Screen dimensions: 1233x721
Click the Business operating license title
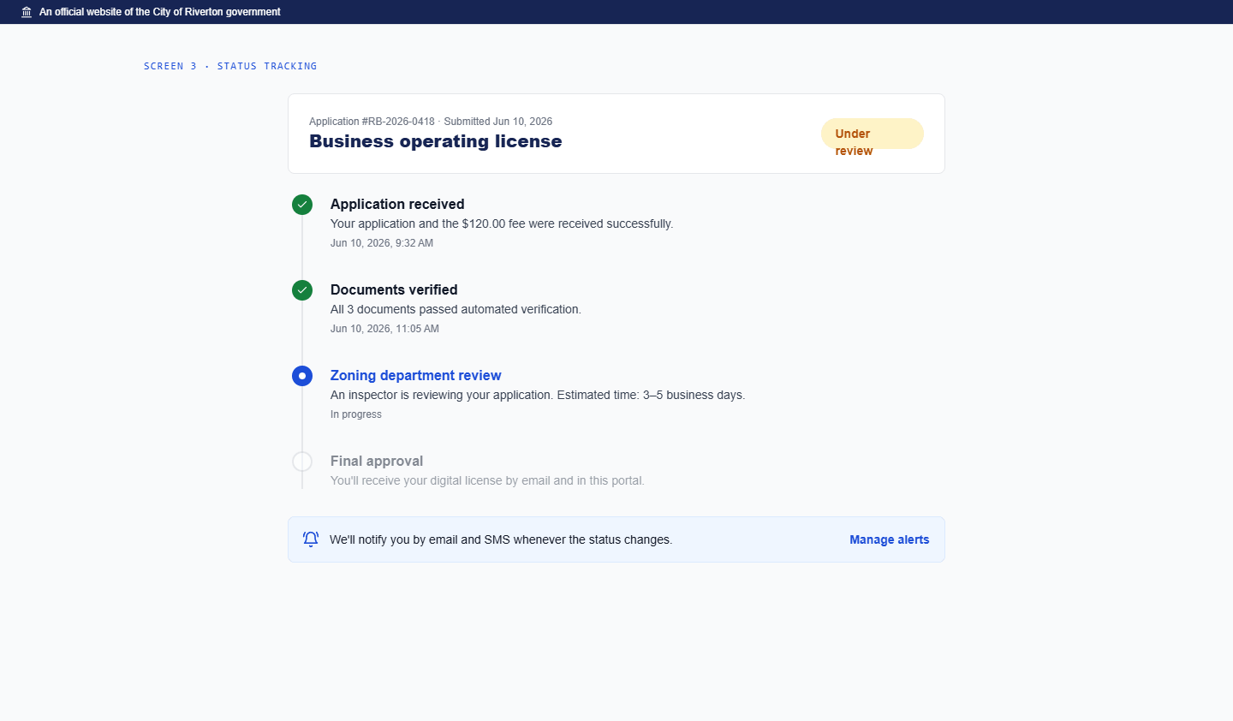(x=436, y=141)
